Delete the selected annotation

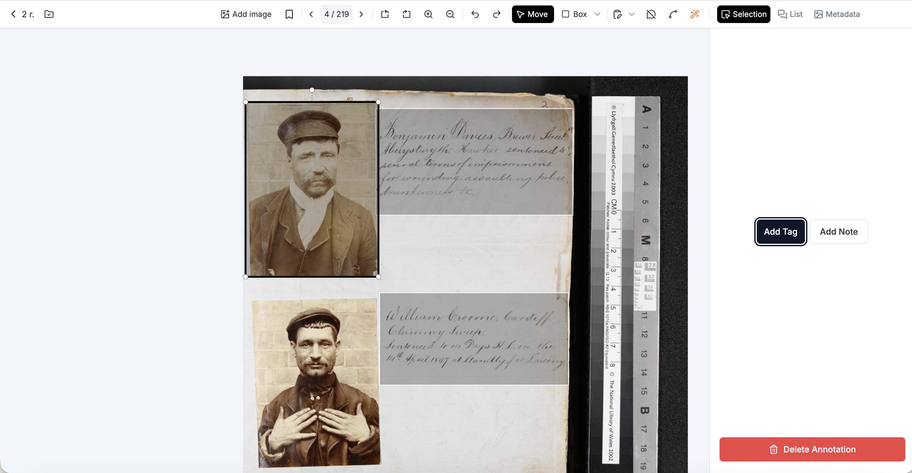tap(812, 449)
